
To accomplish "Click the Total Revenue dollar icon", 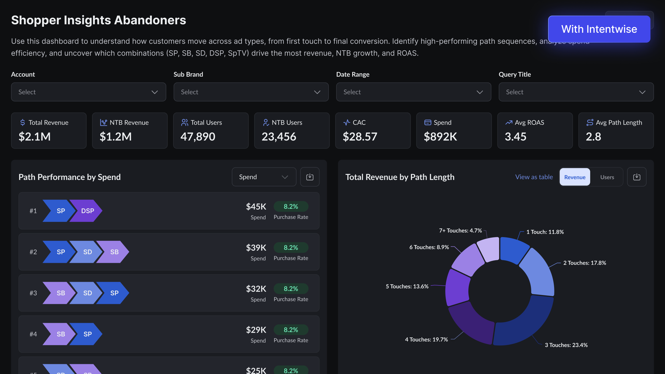I will 23,122.
